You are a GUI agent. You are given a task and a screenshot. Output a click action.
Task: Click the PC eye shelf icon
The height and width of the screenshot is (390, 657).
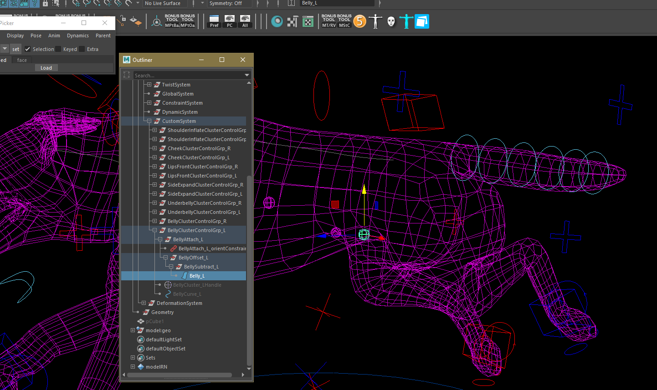(x=230, y=21)
